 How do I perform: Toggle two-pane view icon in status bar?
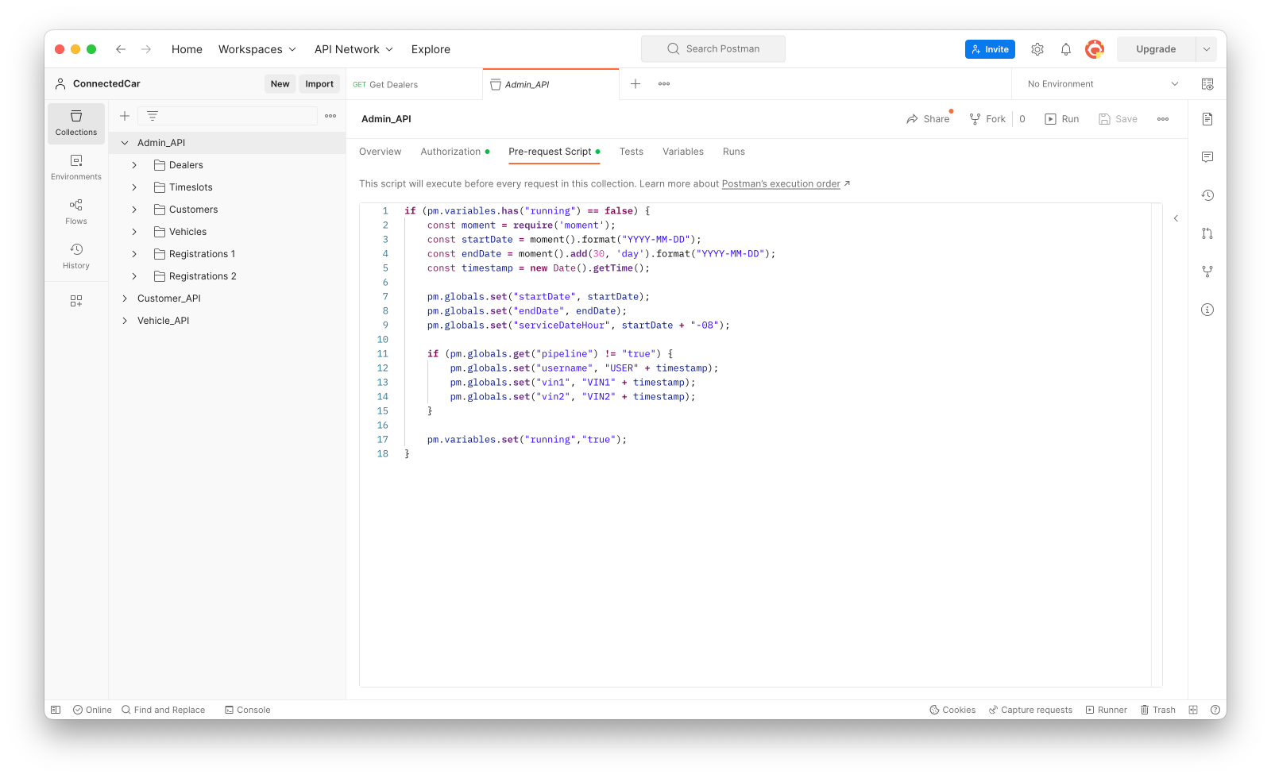tap(1193, 710)
